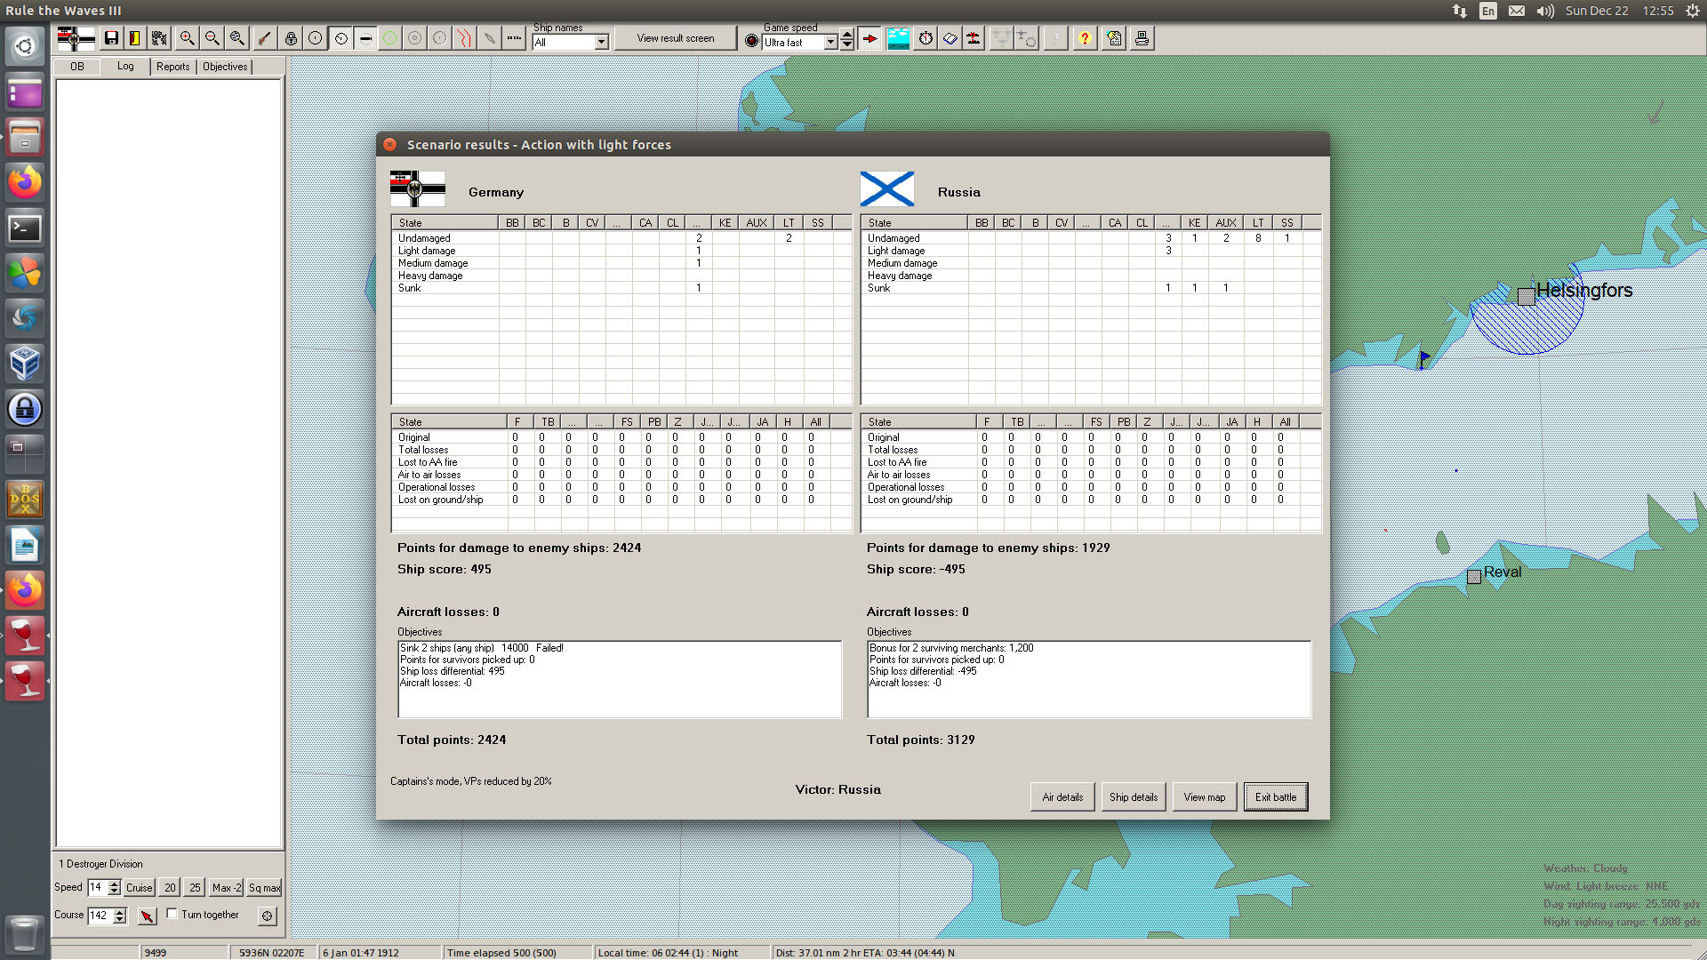Viewport: 1707px width, 960px height.
Task: Click the View result screen button
Action: [x=676, y=38]
